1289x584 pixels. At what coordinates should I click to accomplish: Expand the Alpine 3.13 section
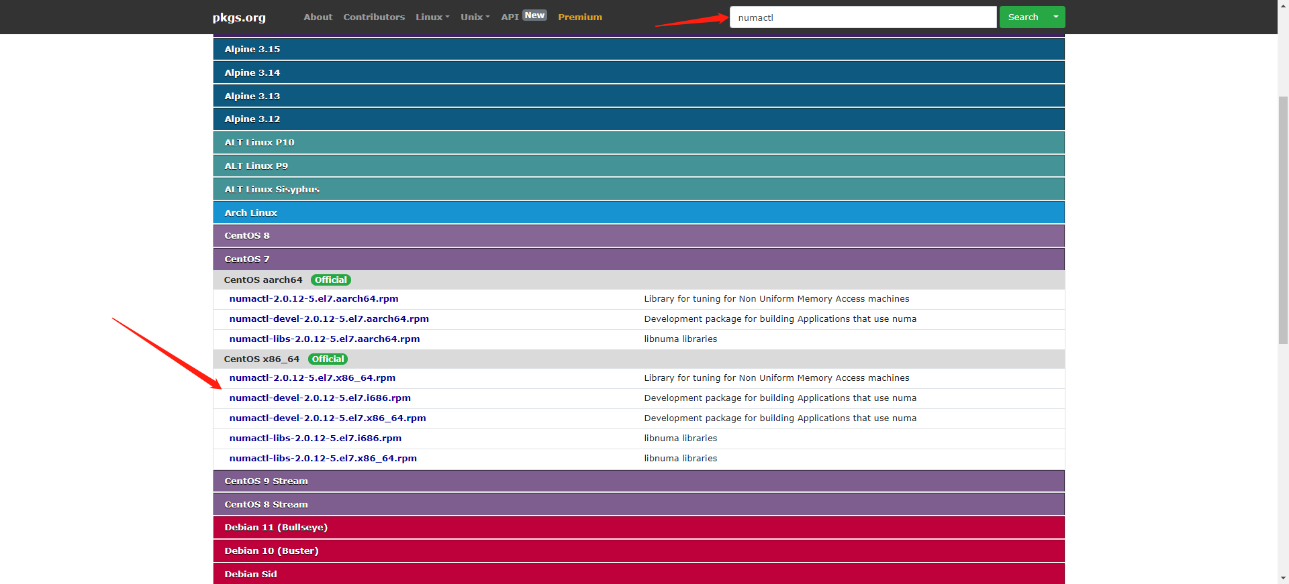point(638,96)
